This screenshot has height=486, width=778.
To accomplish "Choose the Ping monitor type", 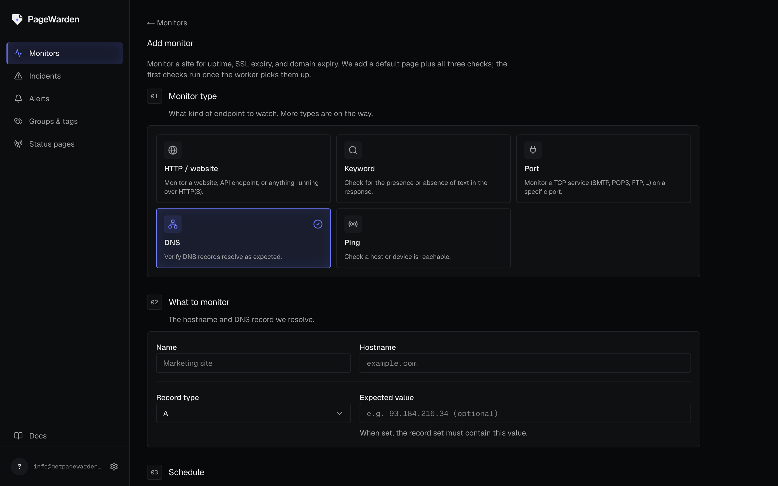I will tap(423, 238).
